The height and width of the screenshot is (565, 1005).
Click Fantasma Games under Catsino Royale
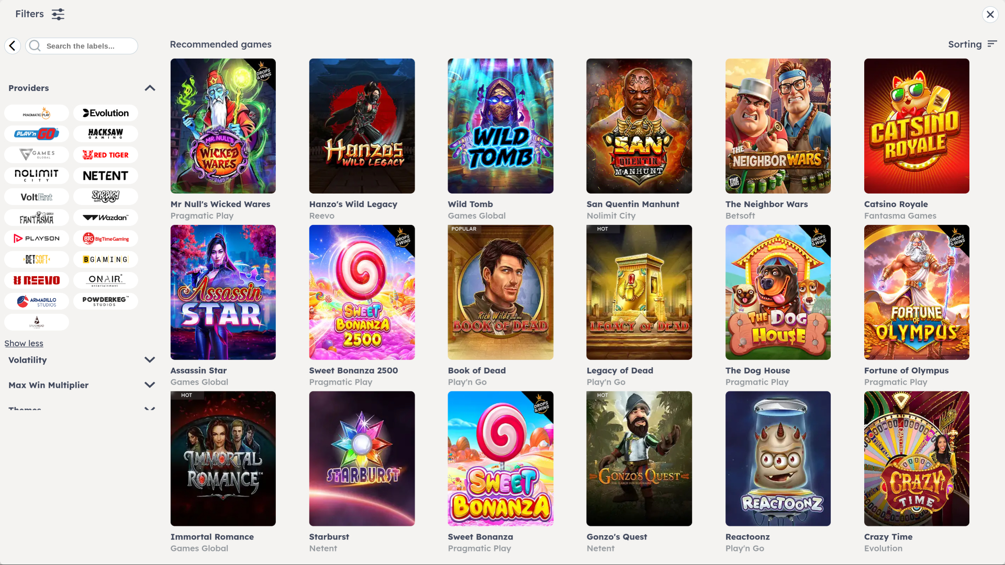900,216
